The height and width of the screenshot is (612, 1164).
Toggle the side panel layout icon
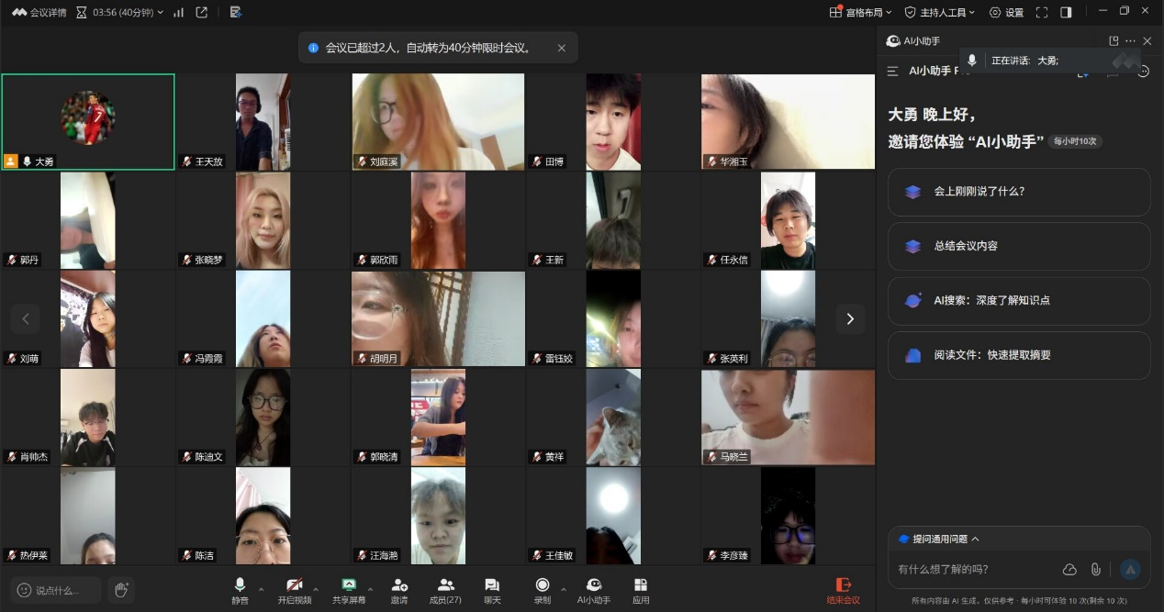click(1066, 13)
